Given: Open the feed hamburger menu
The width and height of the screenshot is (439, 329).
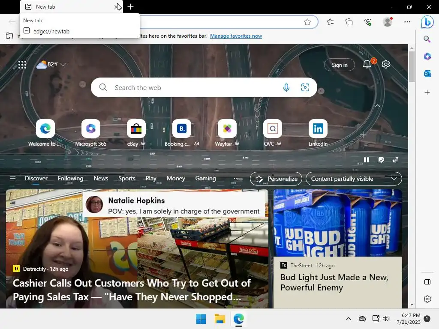Looking at the screenshot, I should point(13,179).
